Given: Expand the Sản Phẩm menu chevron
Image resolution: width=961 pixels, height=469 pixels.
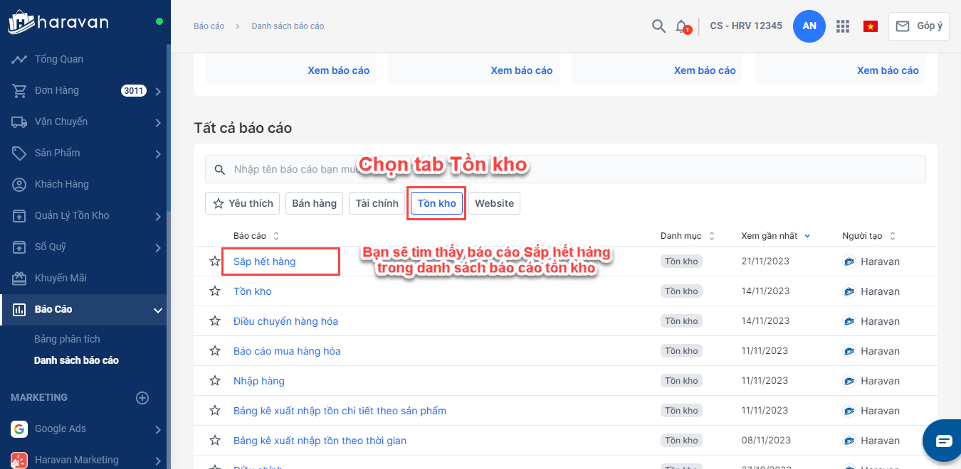Looking at the screenshot, I should (158, 153).
